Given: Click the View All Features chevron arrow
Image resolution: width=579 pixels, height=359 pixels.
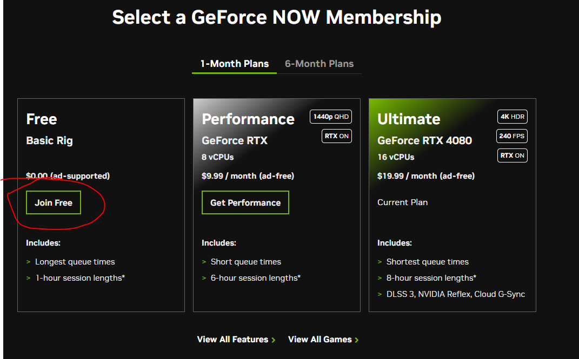Looking at the screenshot, I should click(x=274, y=340).
